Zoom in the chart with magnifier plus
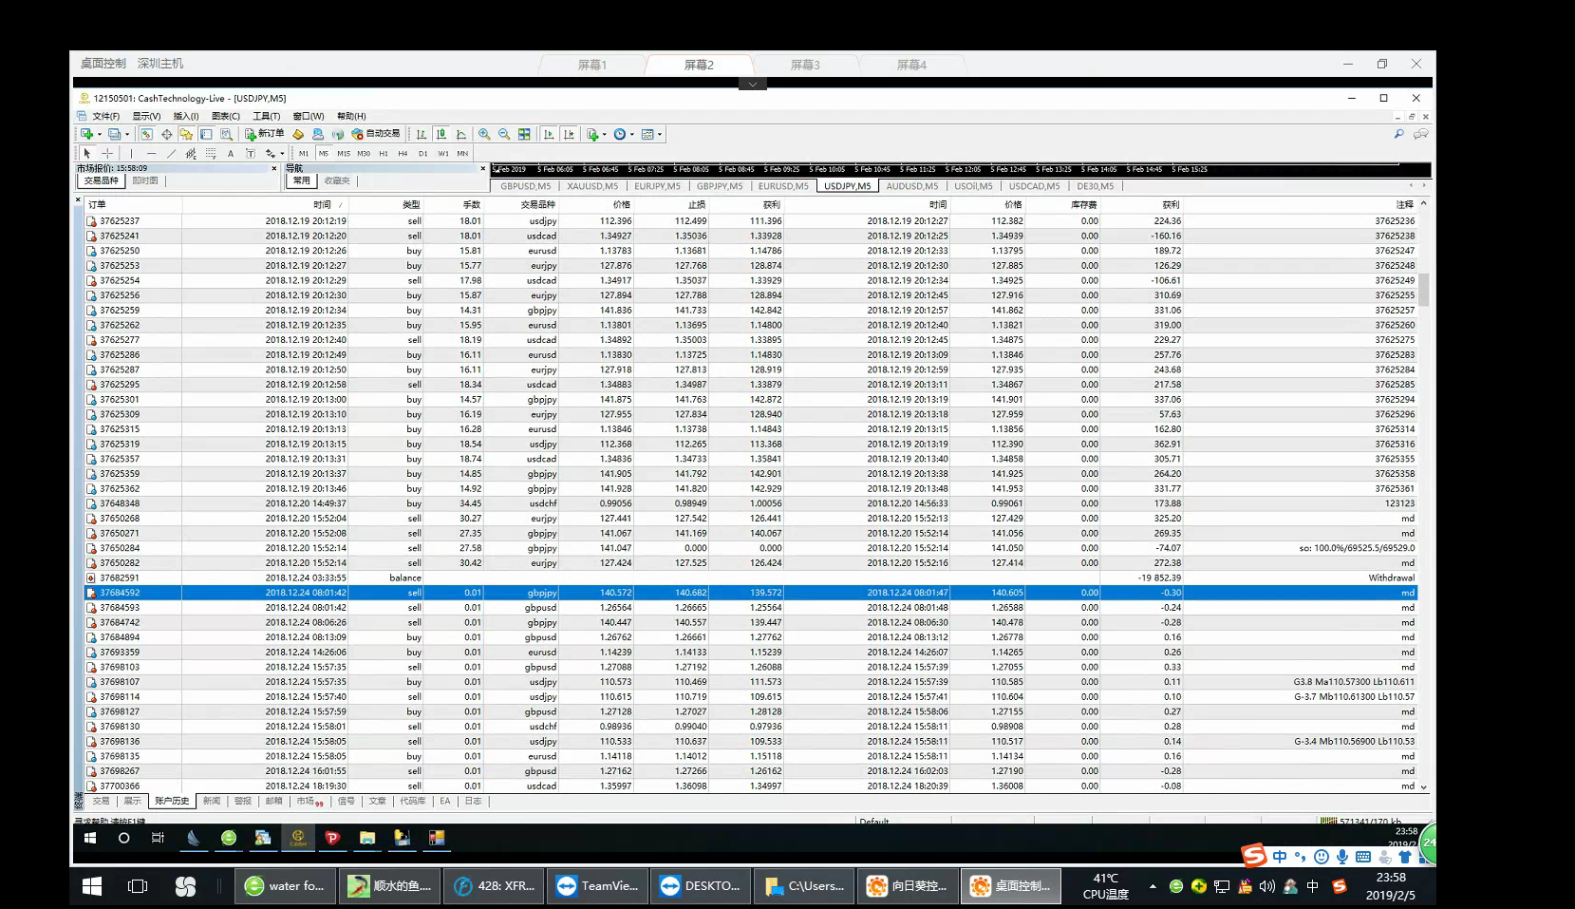Screen dimensions: 1575x909 pyautogui.click(x=484, y=134)
